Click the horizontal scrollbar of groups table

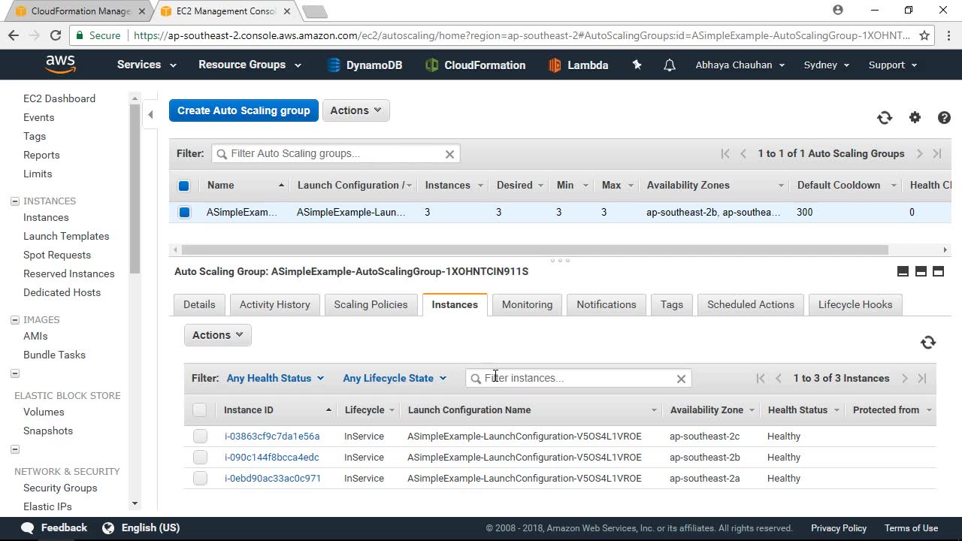[535, 249]
